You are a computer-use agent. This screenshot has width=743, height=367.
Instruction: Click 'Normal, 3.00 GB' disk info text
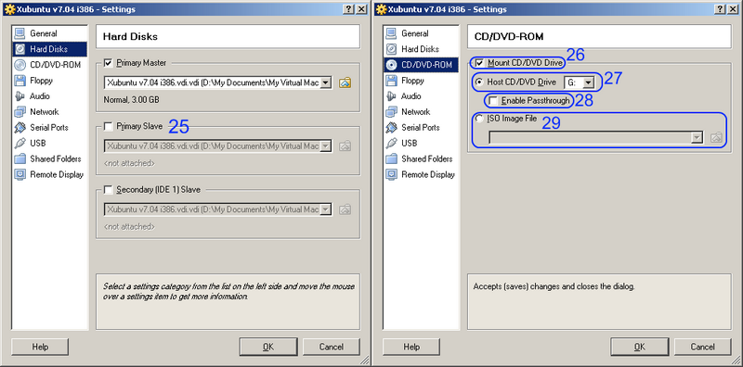click(x=131, y=100)
